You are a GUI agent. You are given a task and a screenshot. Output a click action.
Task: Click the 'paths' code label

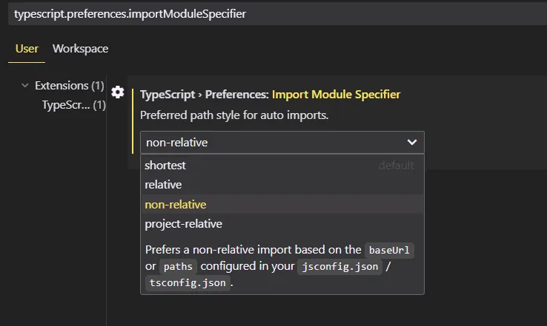coord(178,267)
